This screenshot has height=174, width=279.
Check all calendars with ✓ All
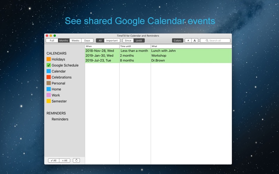(x=54, y=160)
